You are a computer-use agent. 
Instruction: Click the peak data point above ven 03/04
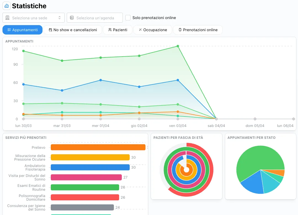point(178,46)
